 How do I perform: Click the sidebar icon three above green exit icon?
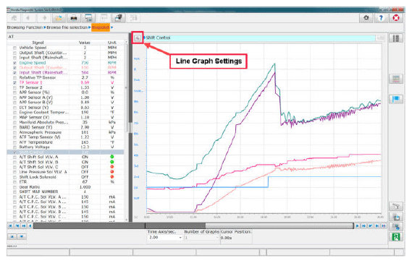click(396, 207)
